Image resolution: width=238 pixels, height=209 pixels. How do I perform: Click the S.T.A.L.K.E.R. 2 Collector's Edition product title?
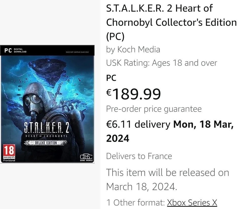tap(171, 22)
